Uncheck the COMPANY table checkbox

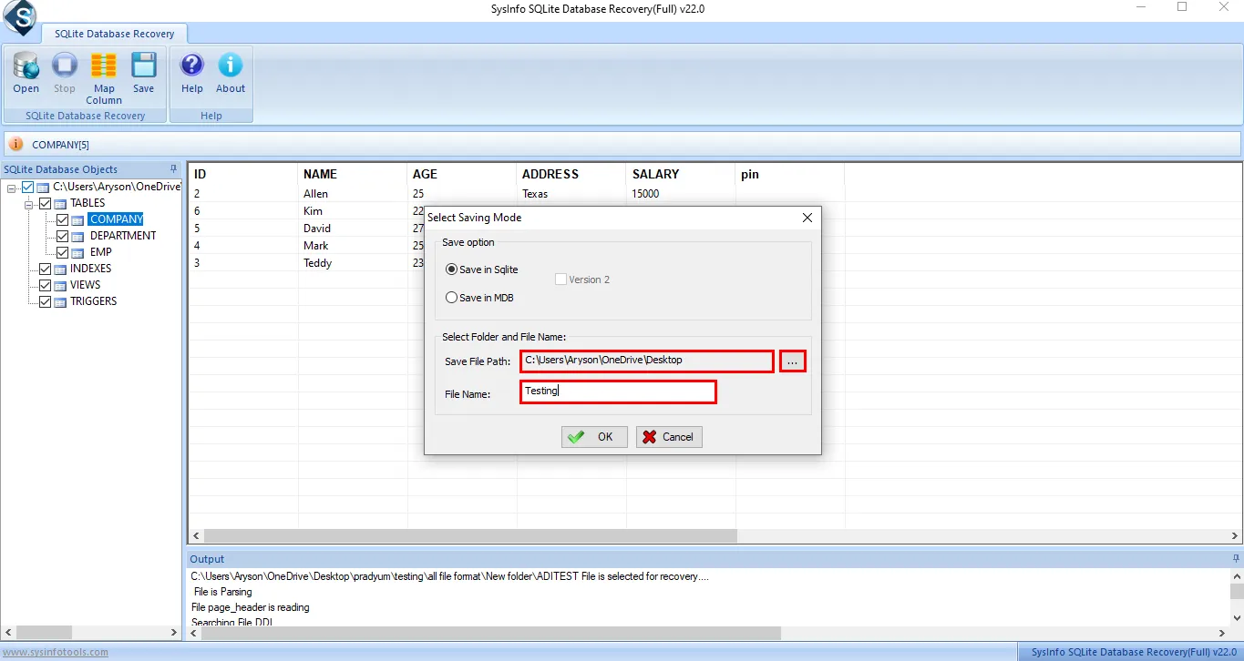click(63, 219)
